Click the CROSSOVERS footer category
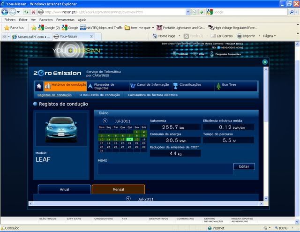The image size is (300, 232). point(104,218)
